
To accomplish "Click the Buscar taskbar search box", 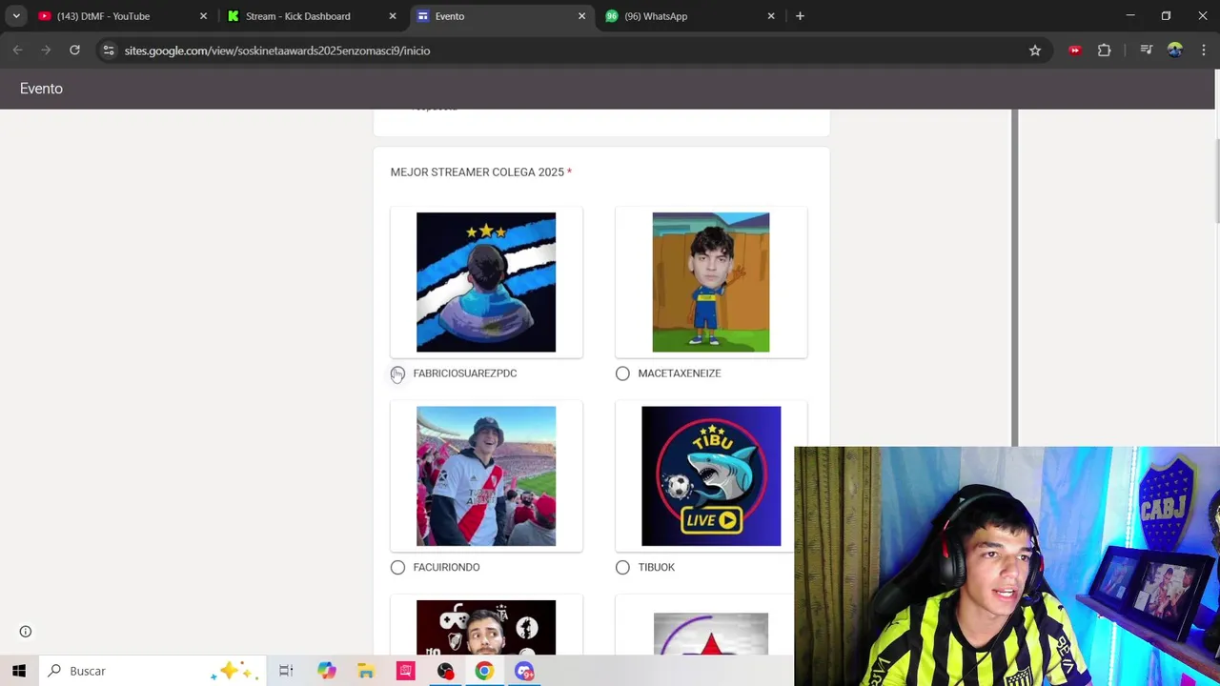I will (x=154, y=671).
